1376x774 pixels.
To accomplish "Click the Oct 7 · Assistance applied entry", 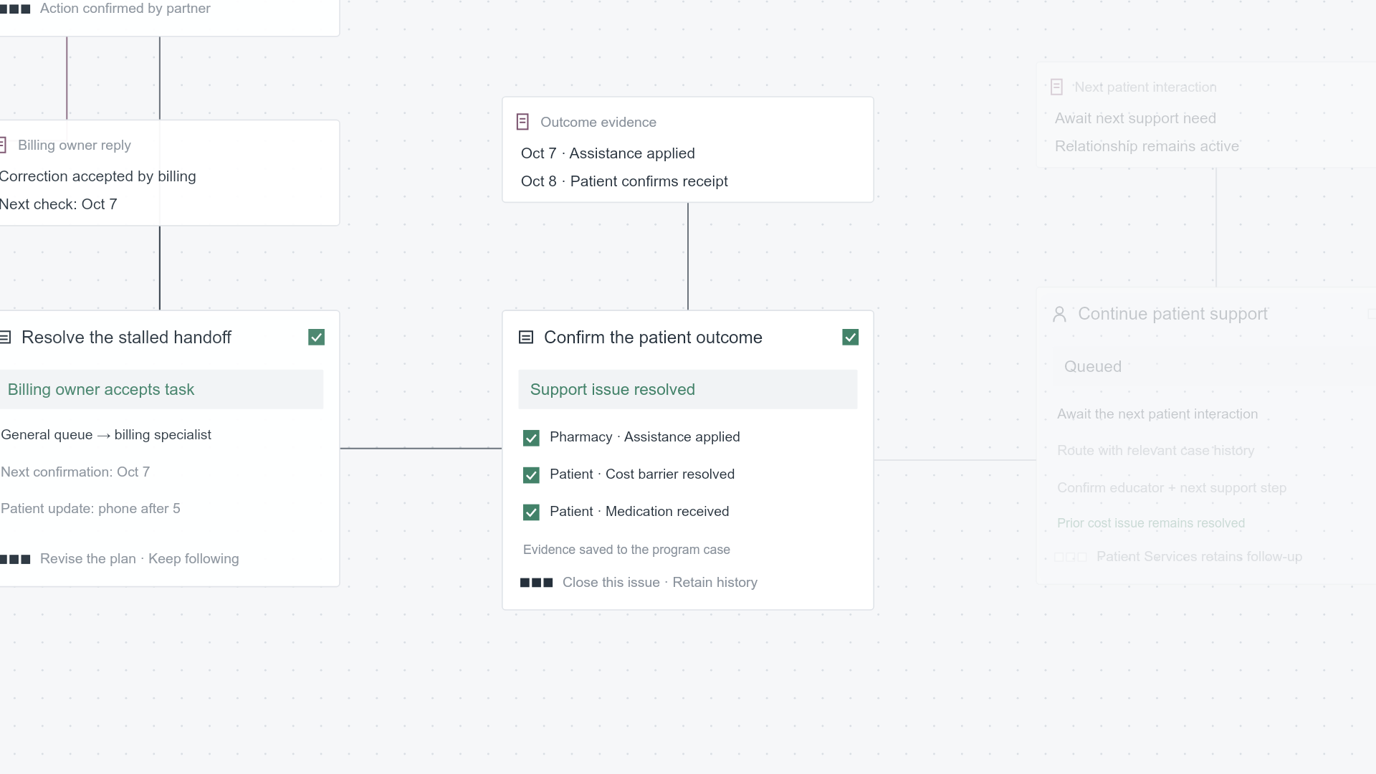I will tap(608, 153).
